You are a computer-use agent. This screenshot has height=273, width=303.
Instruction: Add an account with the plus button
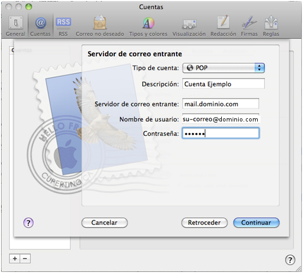(x=15, y=258)
